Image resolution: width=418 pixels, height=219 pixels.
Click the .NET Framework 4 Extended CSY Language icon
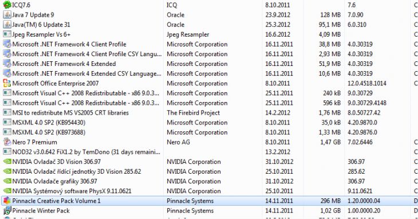[7, 73]
